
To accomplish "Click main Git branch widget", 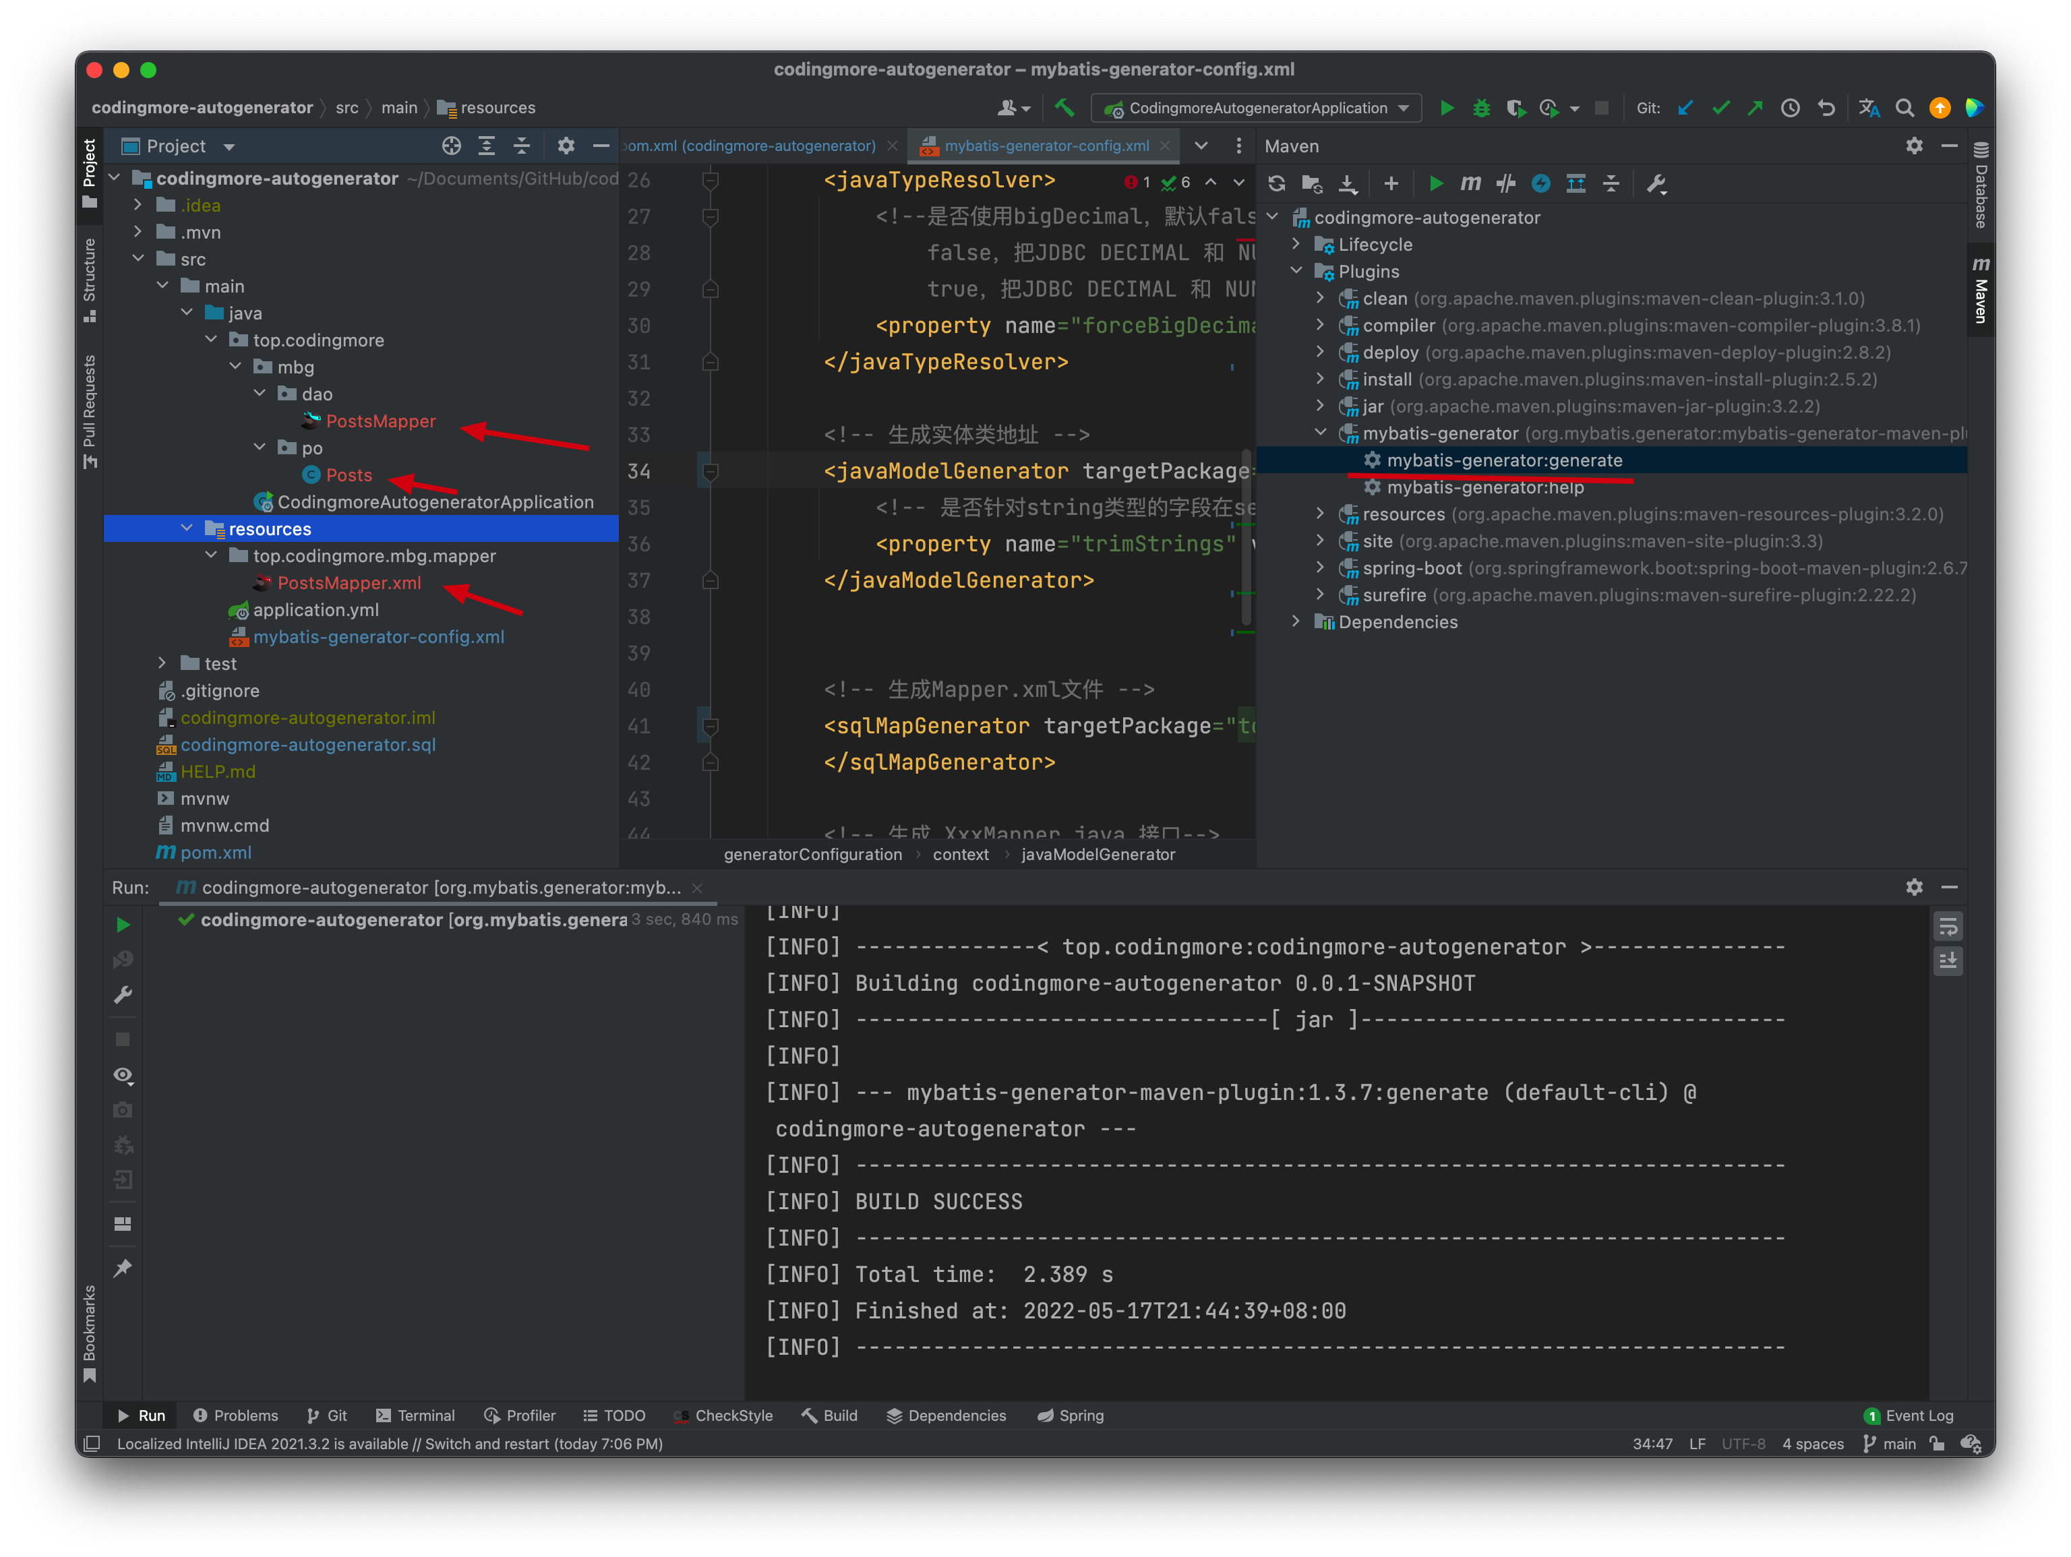I will pos(1890,1443).
